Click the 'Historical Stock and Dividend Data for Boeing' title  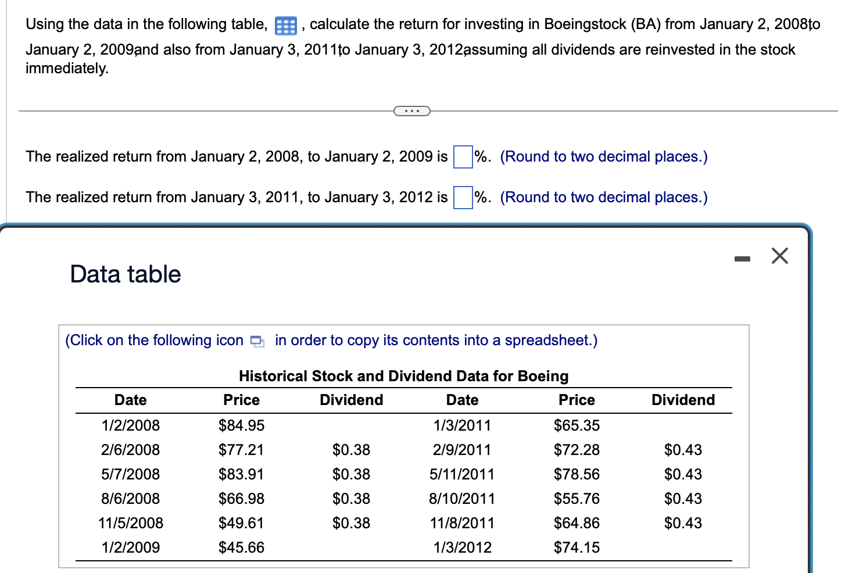(404, 376)
